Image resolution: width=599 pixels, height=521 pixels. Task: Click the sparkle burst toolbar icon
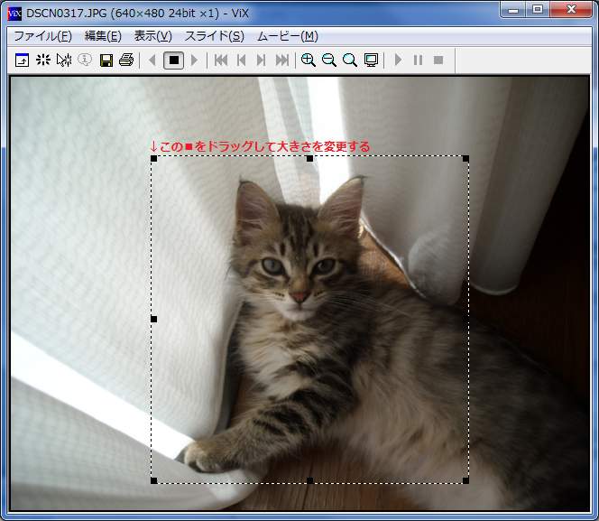43,60
